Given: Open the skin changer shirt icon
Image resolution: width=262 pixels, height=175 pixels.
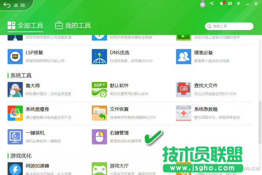Looking at the screenshot, I should click(x=221, y=4).
